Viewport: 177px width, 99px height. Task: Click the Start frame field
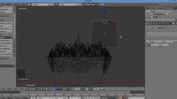pos(45,98)
